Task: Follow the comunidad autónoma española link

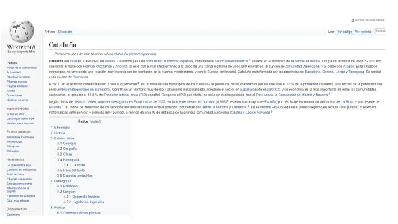Action: 170,61
